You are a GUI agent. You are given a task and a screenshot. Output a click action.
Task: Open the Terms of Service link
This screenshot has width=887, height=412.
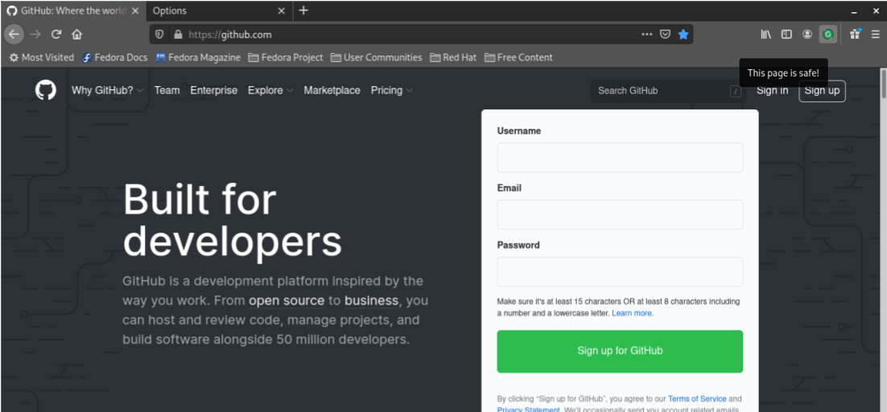pos(697,399)
